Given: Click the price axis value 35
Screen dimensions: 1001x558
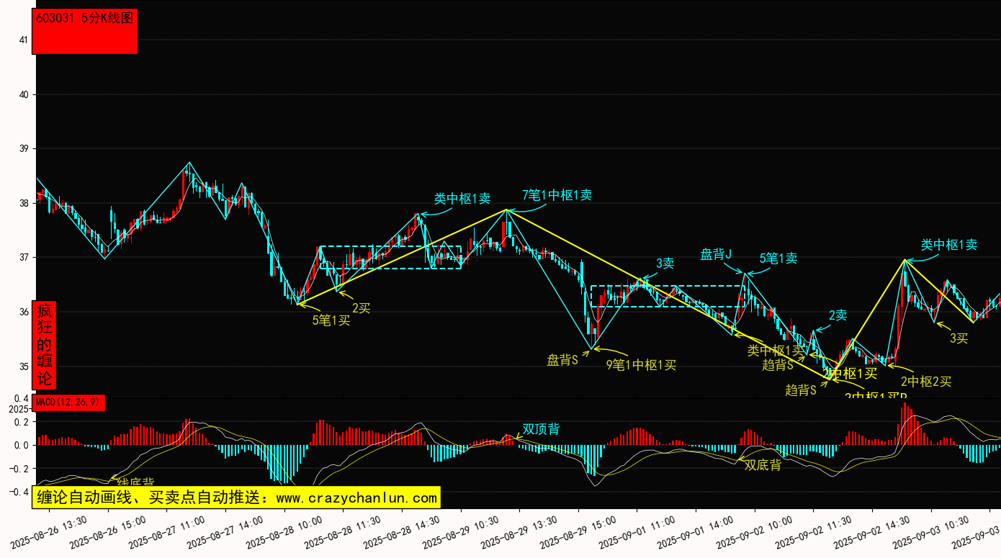Looking at the screenshot, I should point(23,366).
